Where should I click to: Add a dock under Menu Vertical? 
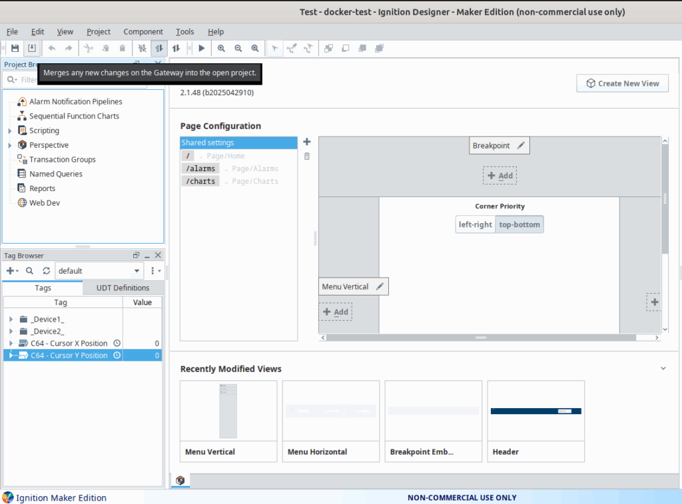[336, 312]
